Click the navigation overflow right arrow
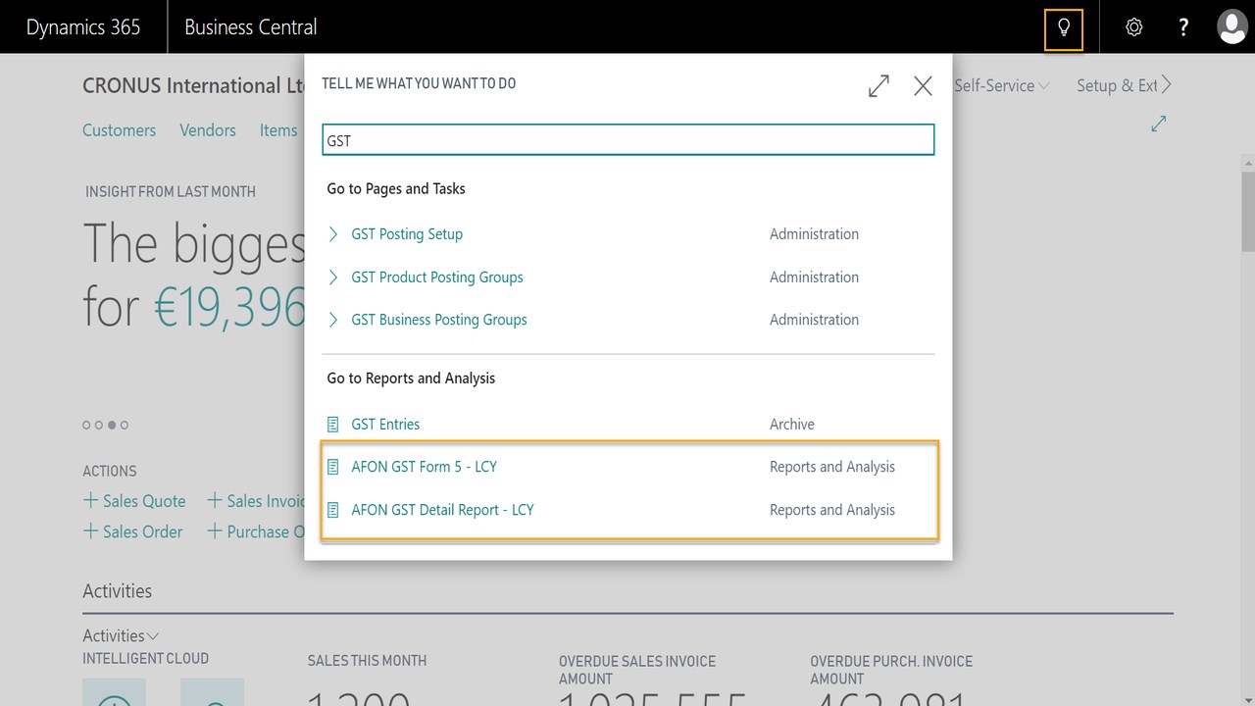This screenshot has width=1255, height=706. pyautogui.click(x=1167, y=85)
